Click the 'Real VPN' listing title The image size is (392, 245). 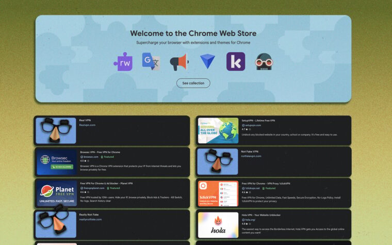click(x=85, y=120)
